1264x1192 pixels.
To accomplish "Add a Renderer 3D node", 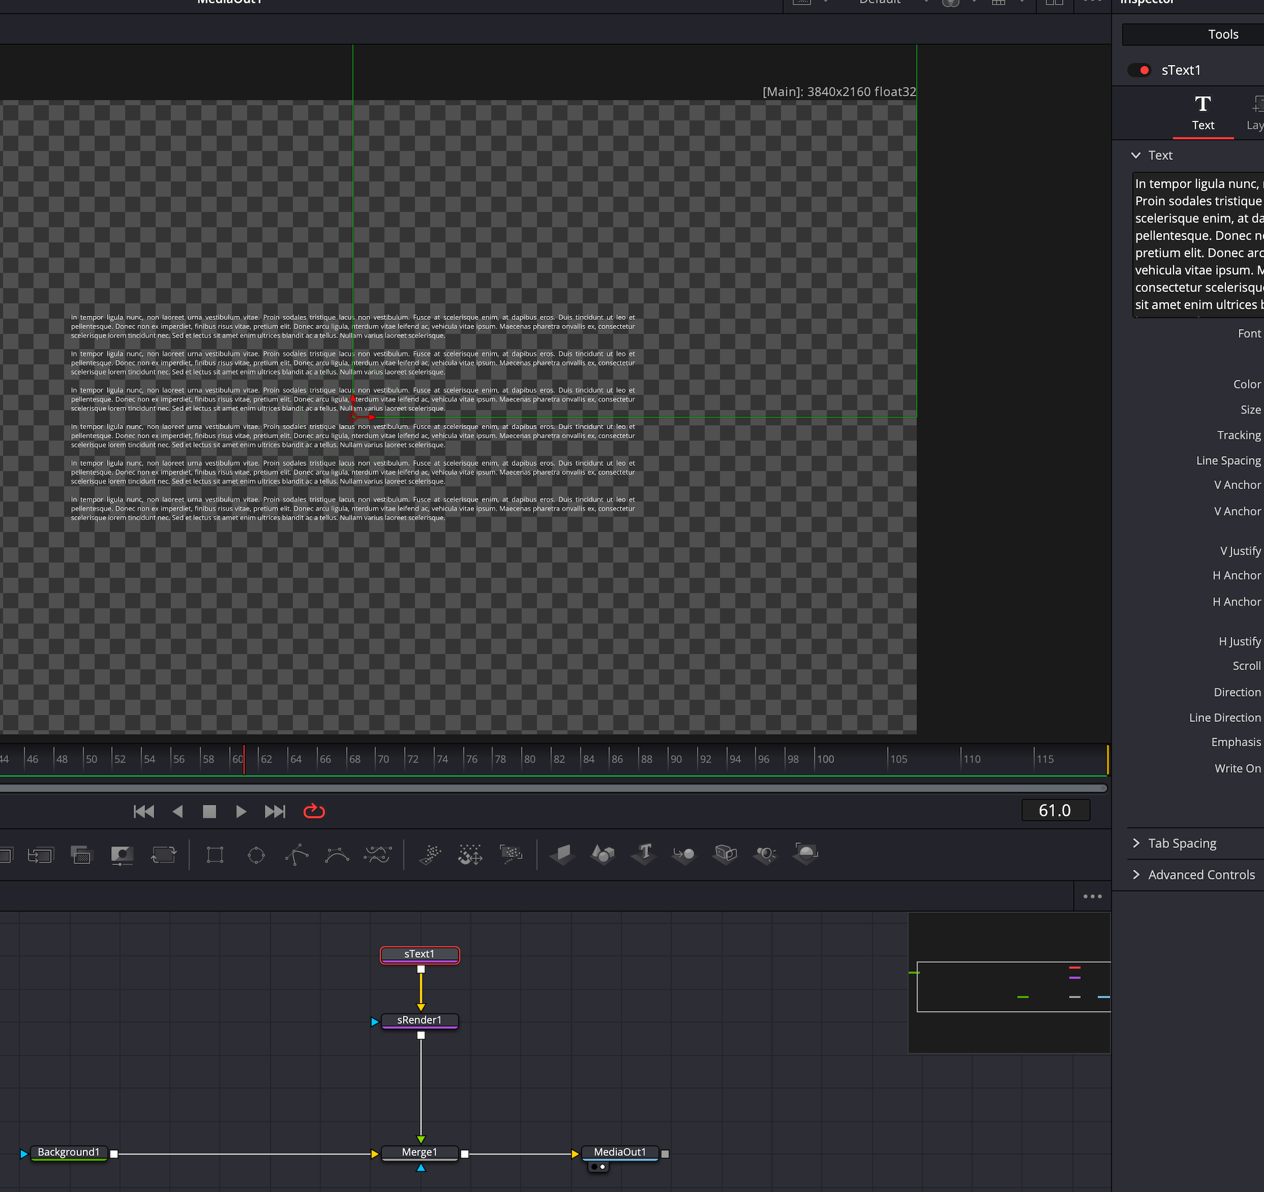I will [806, 854].
